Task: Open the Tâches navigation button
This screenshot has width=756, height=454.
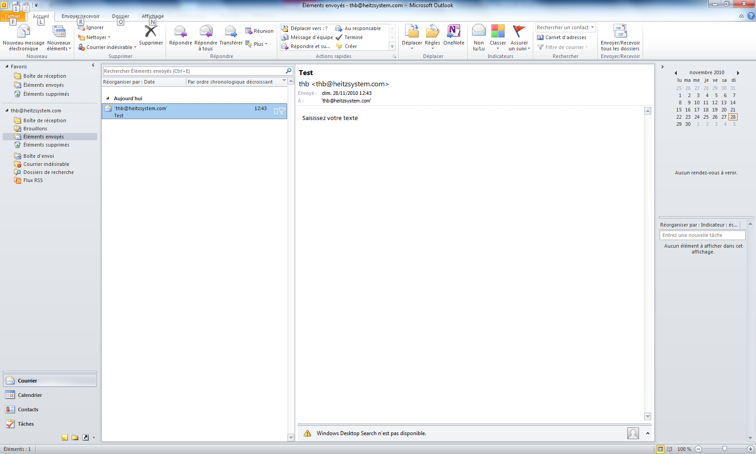Action: coord(49,424)
